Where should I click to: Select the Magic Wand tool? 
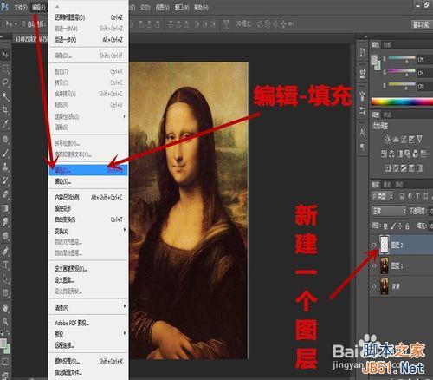tap(5, 96)
